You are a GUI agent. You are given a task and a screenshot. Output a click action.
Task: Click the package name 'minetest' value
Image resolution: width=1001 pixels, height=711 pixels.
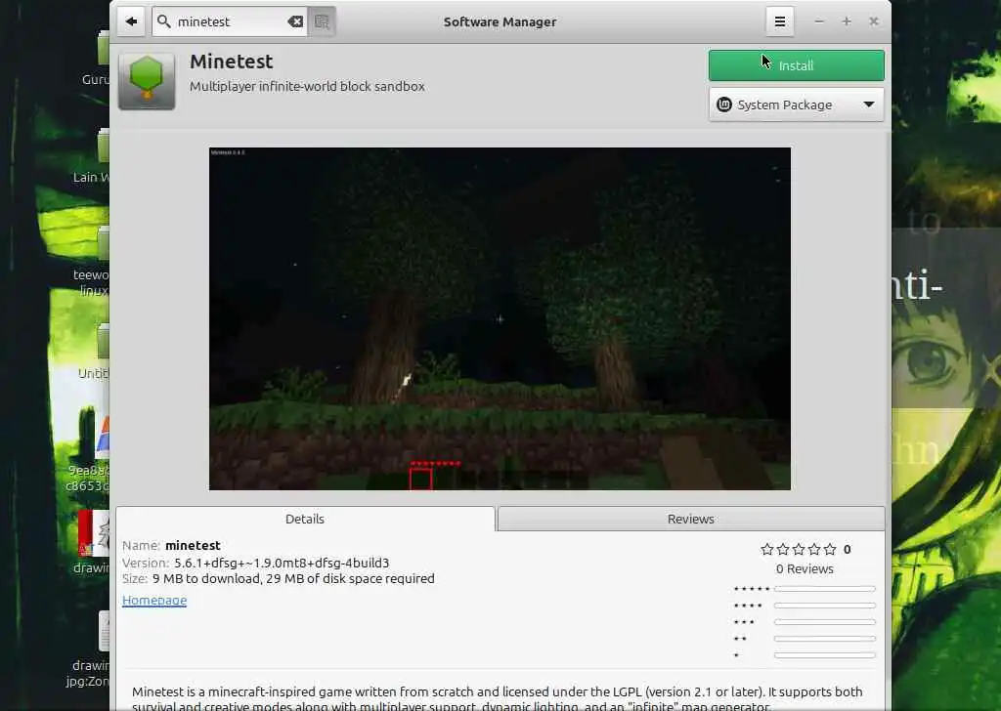(193, 546)
